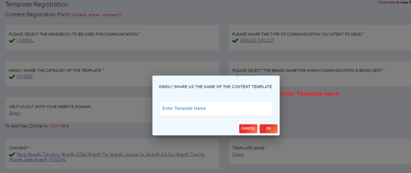411x173 pixels.
Task: Choose Select under TEMPLATE NAME
Action: click(238, 155)
